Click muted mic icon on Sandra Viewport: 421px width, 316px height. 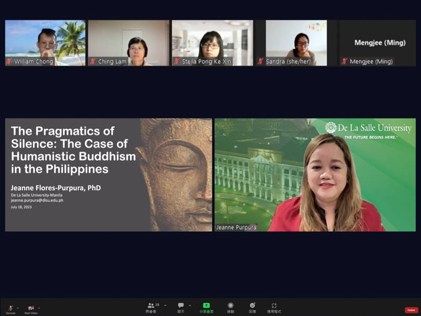click(260, 61)
